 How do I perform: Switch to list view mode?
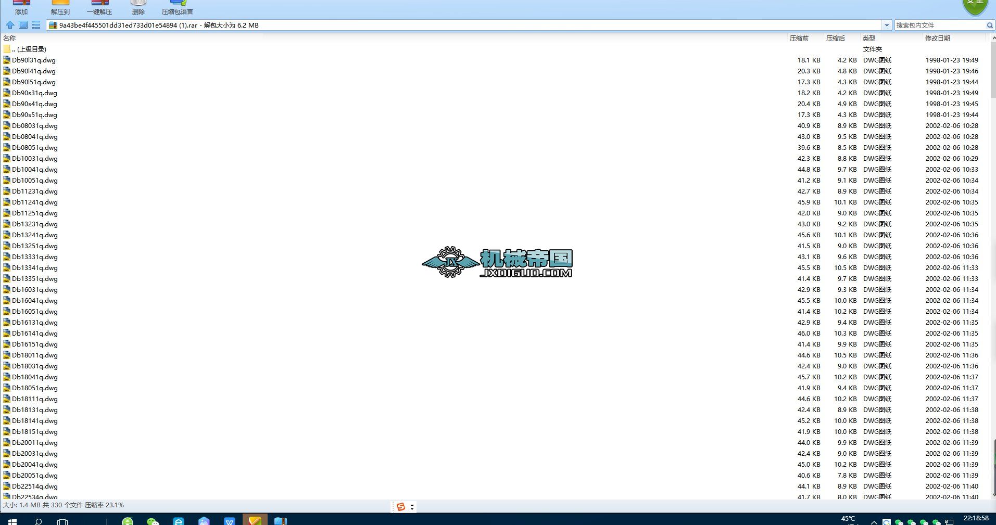pyautogui.click(x=36, y=24)
